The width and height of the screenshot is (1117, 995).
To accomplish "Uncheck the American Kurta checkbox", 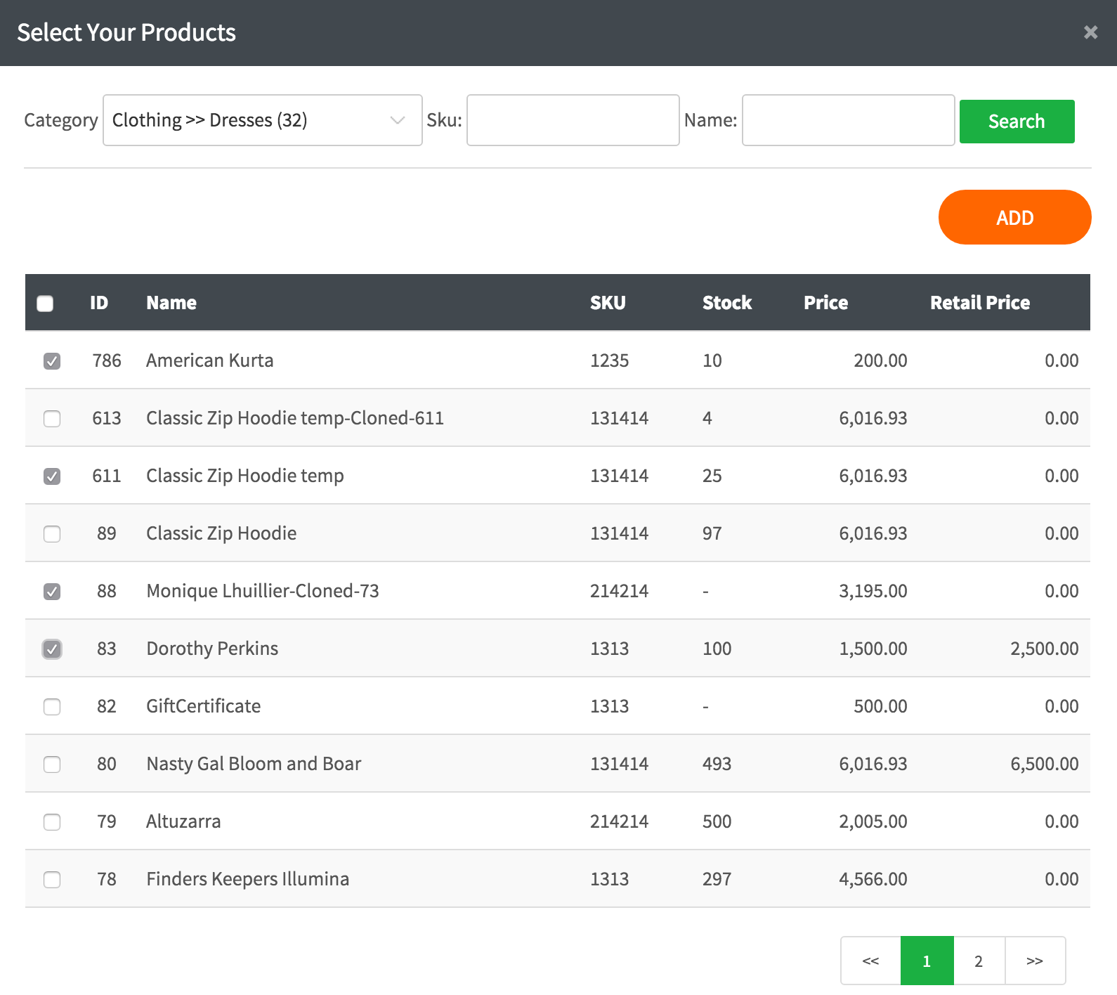I will point(52,361).
